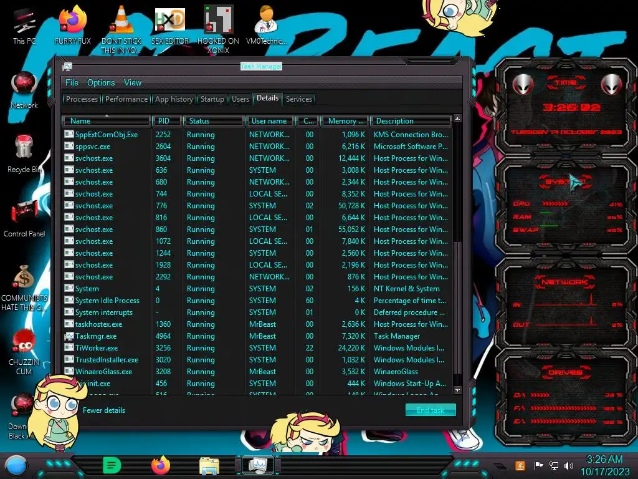Select the System interrupts row

click(x=257, y=312)
